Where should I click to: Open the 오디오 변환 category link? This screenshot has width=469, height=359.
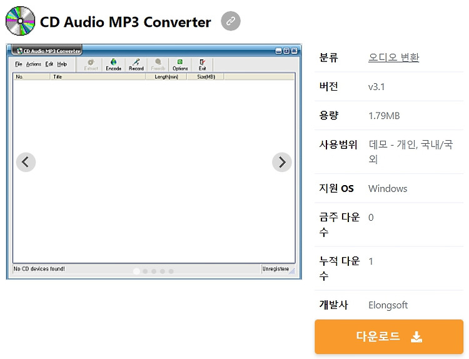pos(393,57)
